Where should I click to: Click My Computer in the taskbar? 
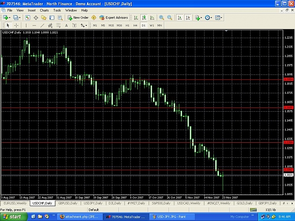(239, 217)
